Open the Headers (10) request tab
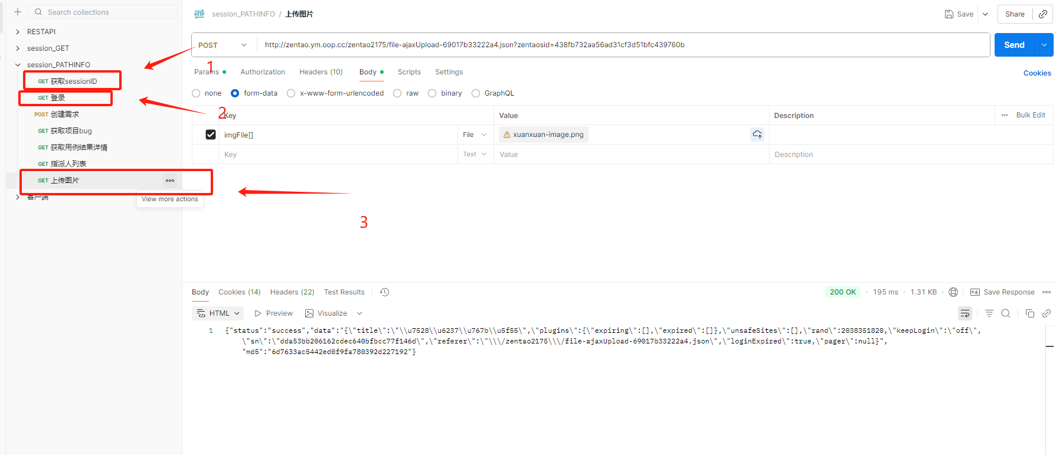 click(x=321, y=72)
